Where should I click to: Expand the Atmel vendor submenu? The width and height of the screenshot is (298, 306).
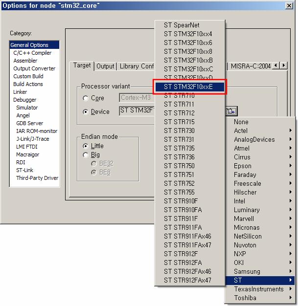260,148
